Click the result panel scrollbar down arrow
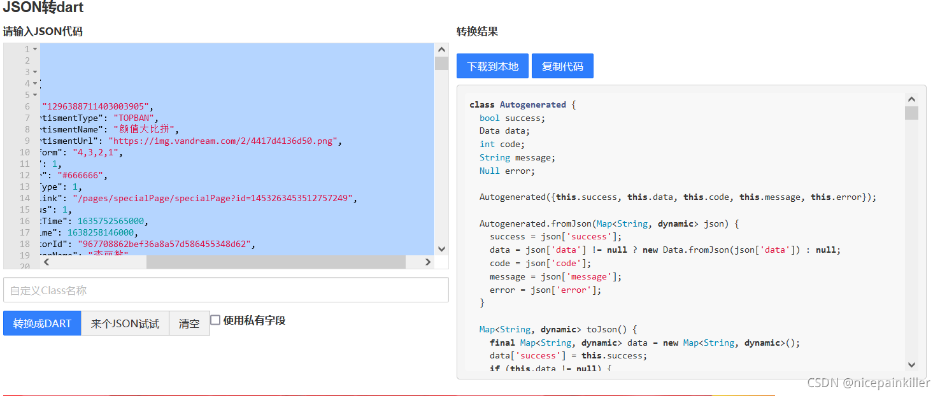Viewport: 940px width, 396px height. (911, 364)
